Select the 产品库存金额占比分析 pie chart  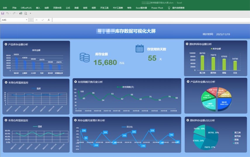click(x=216, y=98)
